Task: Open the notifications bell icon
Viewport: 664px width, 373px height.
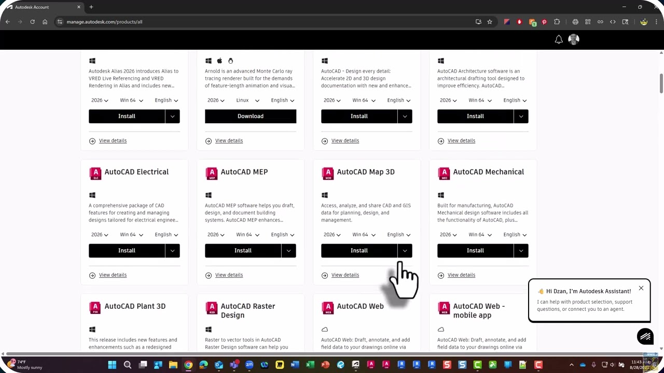Action: point(559,39)
